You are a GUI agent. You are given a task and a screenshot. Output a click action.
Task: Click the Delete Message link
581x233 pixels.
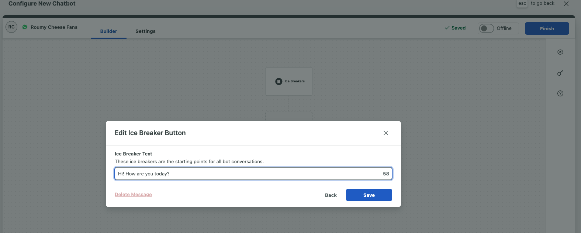click(133, 195)
